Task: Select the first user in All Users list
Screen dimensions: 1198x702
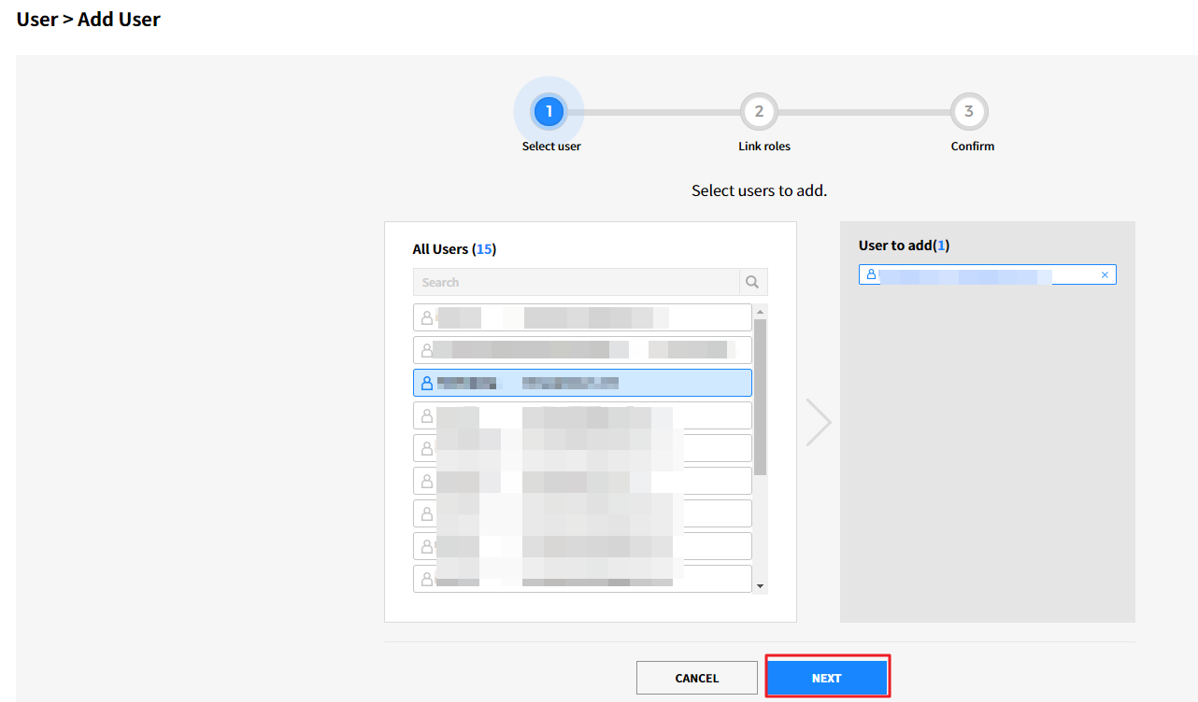Action: pyautogui.click(x=581, y=317)
